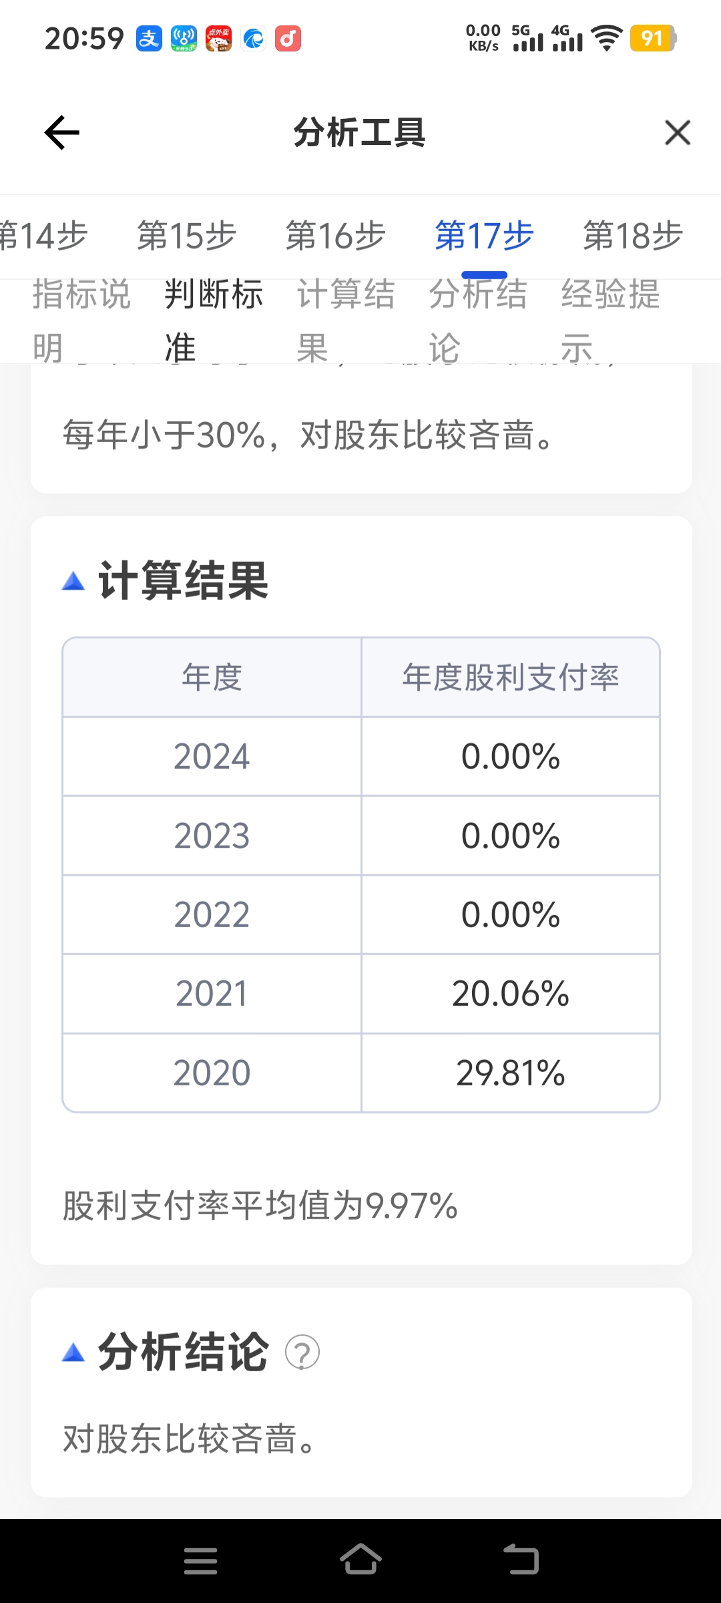Tap the back arrow icon
Screen dimensions: 721x1603
62,132
